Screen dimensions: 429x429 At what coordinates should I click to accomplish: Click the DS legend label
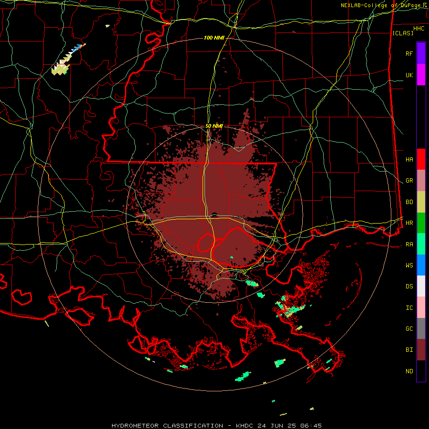pos(409,286)
